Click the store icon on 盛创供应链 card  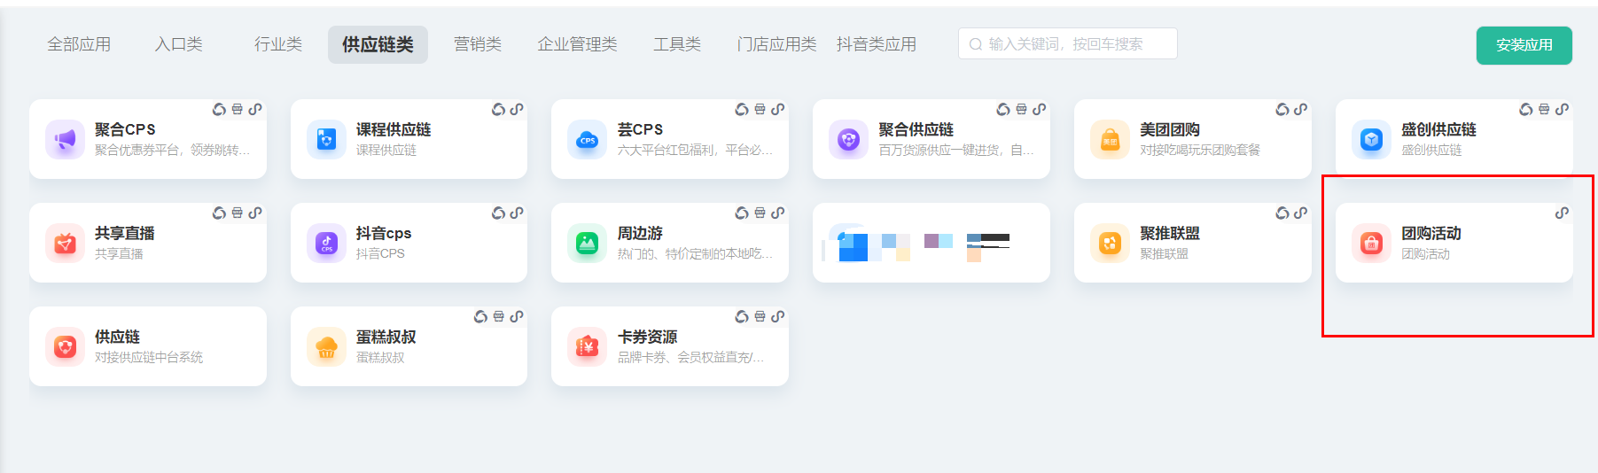click(x=1544, y=110)
